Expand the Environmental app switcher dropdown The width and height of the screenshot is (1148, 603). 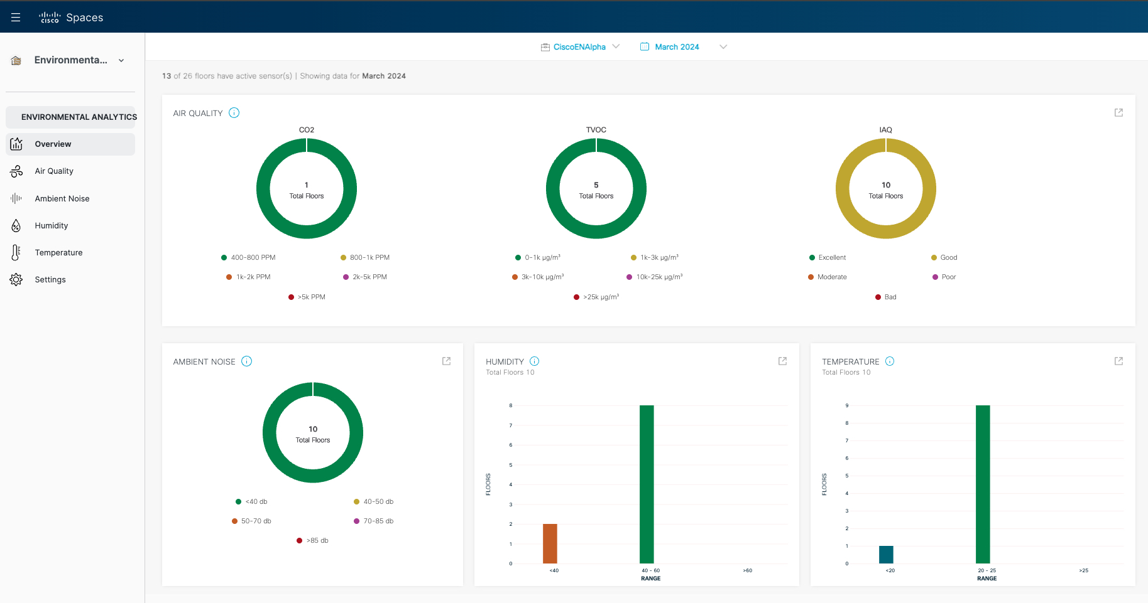click(121, 61)
